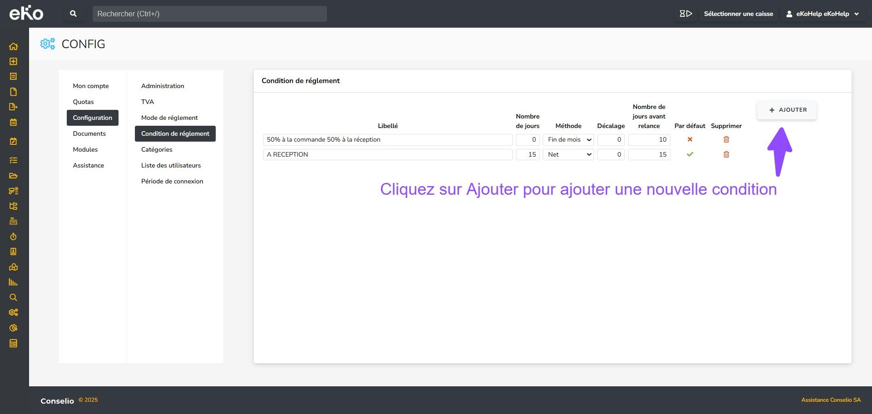This screenshot has height=414, width=872.
Task: Click the search icon button in top bar
Action: point(73,14)
